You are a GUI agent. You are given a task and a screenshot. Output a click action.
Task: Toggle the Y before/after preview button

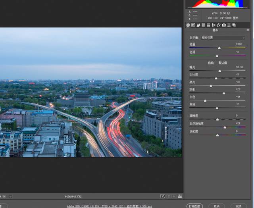point(163,196)
